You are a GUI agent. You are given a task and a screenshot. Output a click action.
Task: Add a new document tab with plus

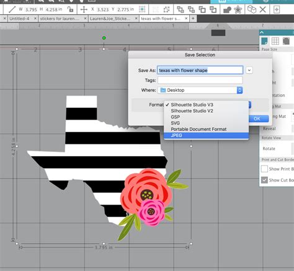(193, 19)
